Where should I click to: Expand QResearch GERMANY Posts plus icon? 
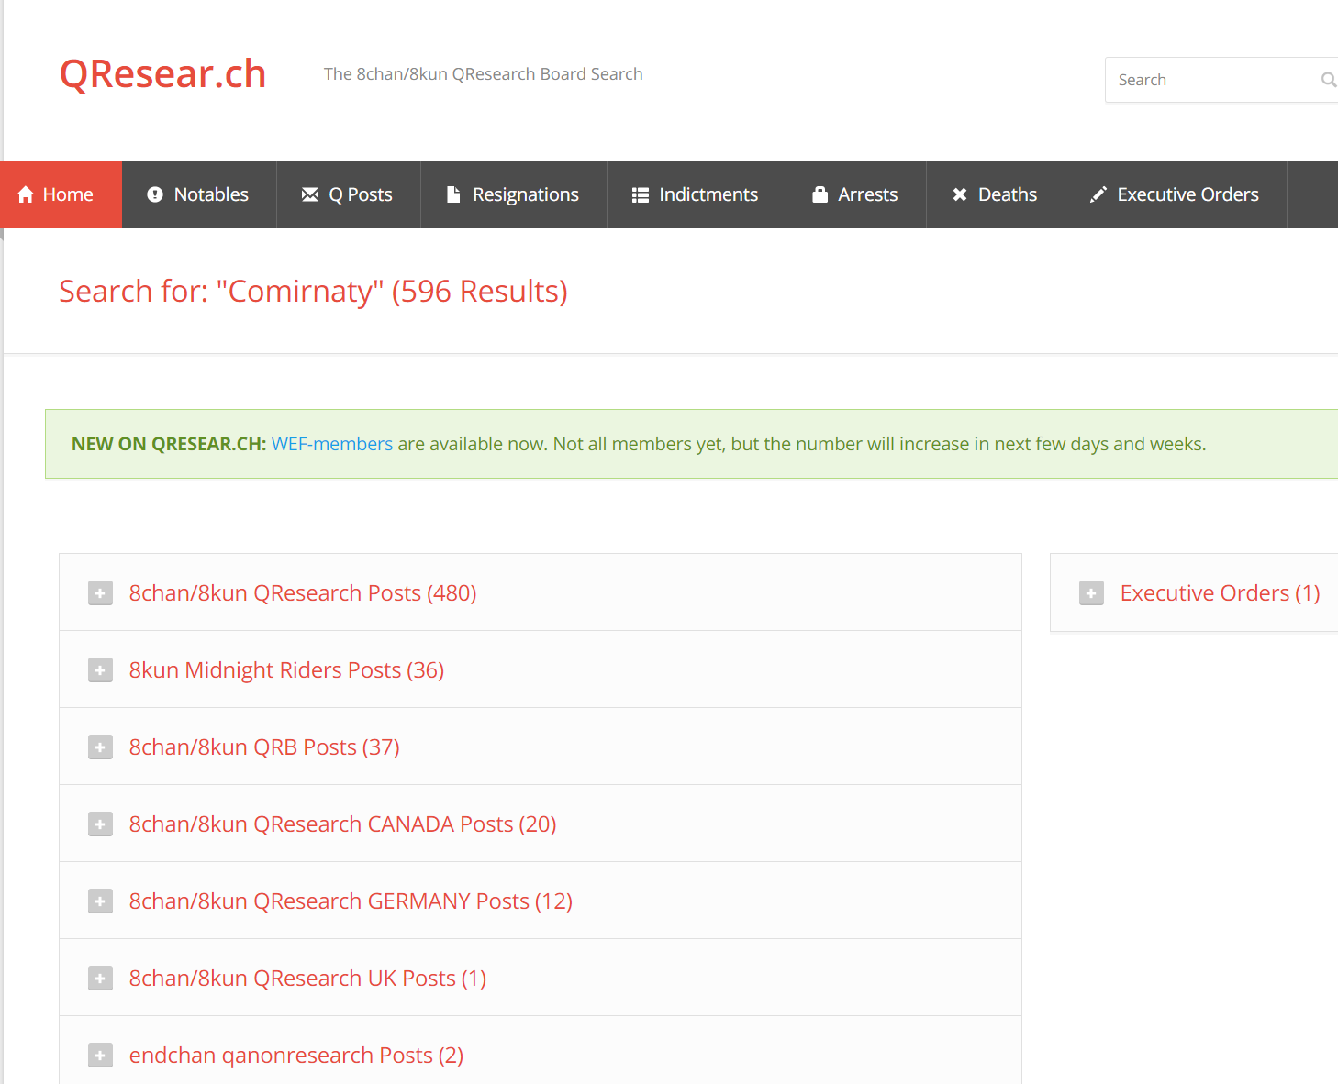100,901
